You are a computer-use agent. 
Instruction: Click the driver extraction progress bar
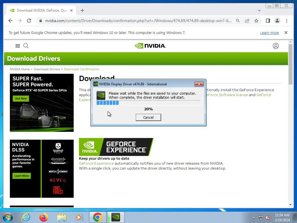[148, 103]
